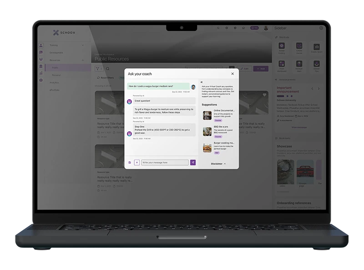Viewport: 364px width, 270px height.
Task: Open the sidebar settings gear
Action: click(x=321, y=28)
